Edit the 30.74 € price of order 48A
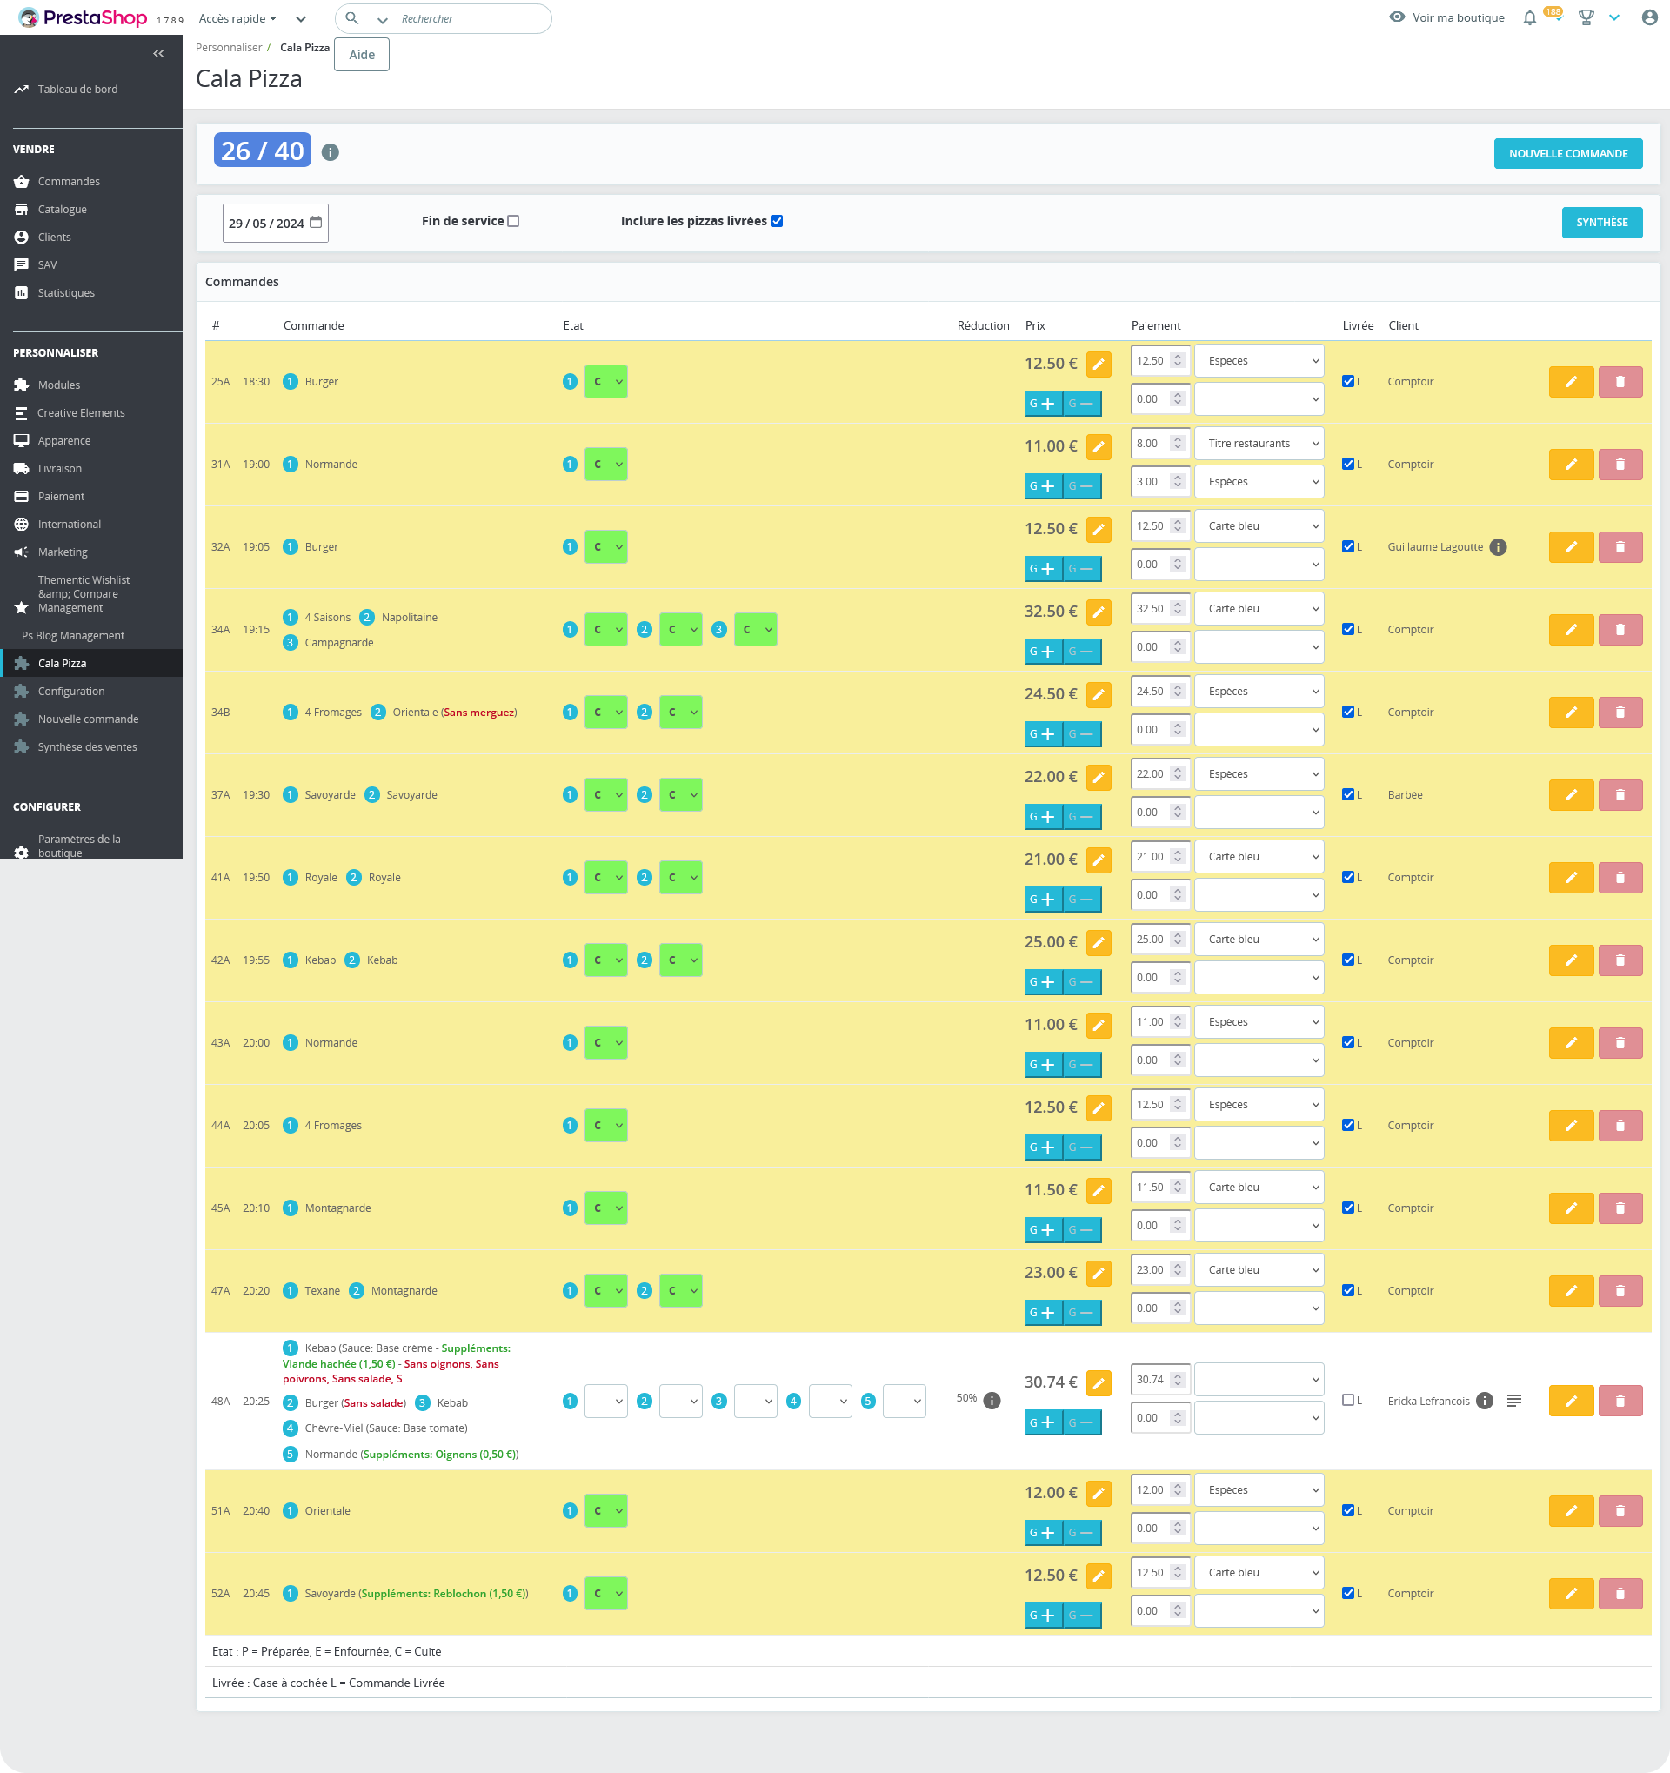The width and height of the screenshot is (1670, 1773). 1099,1383
